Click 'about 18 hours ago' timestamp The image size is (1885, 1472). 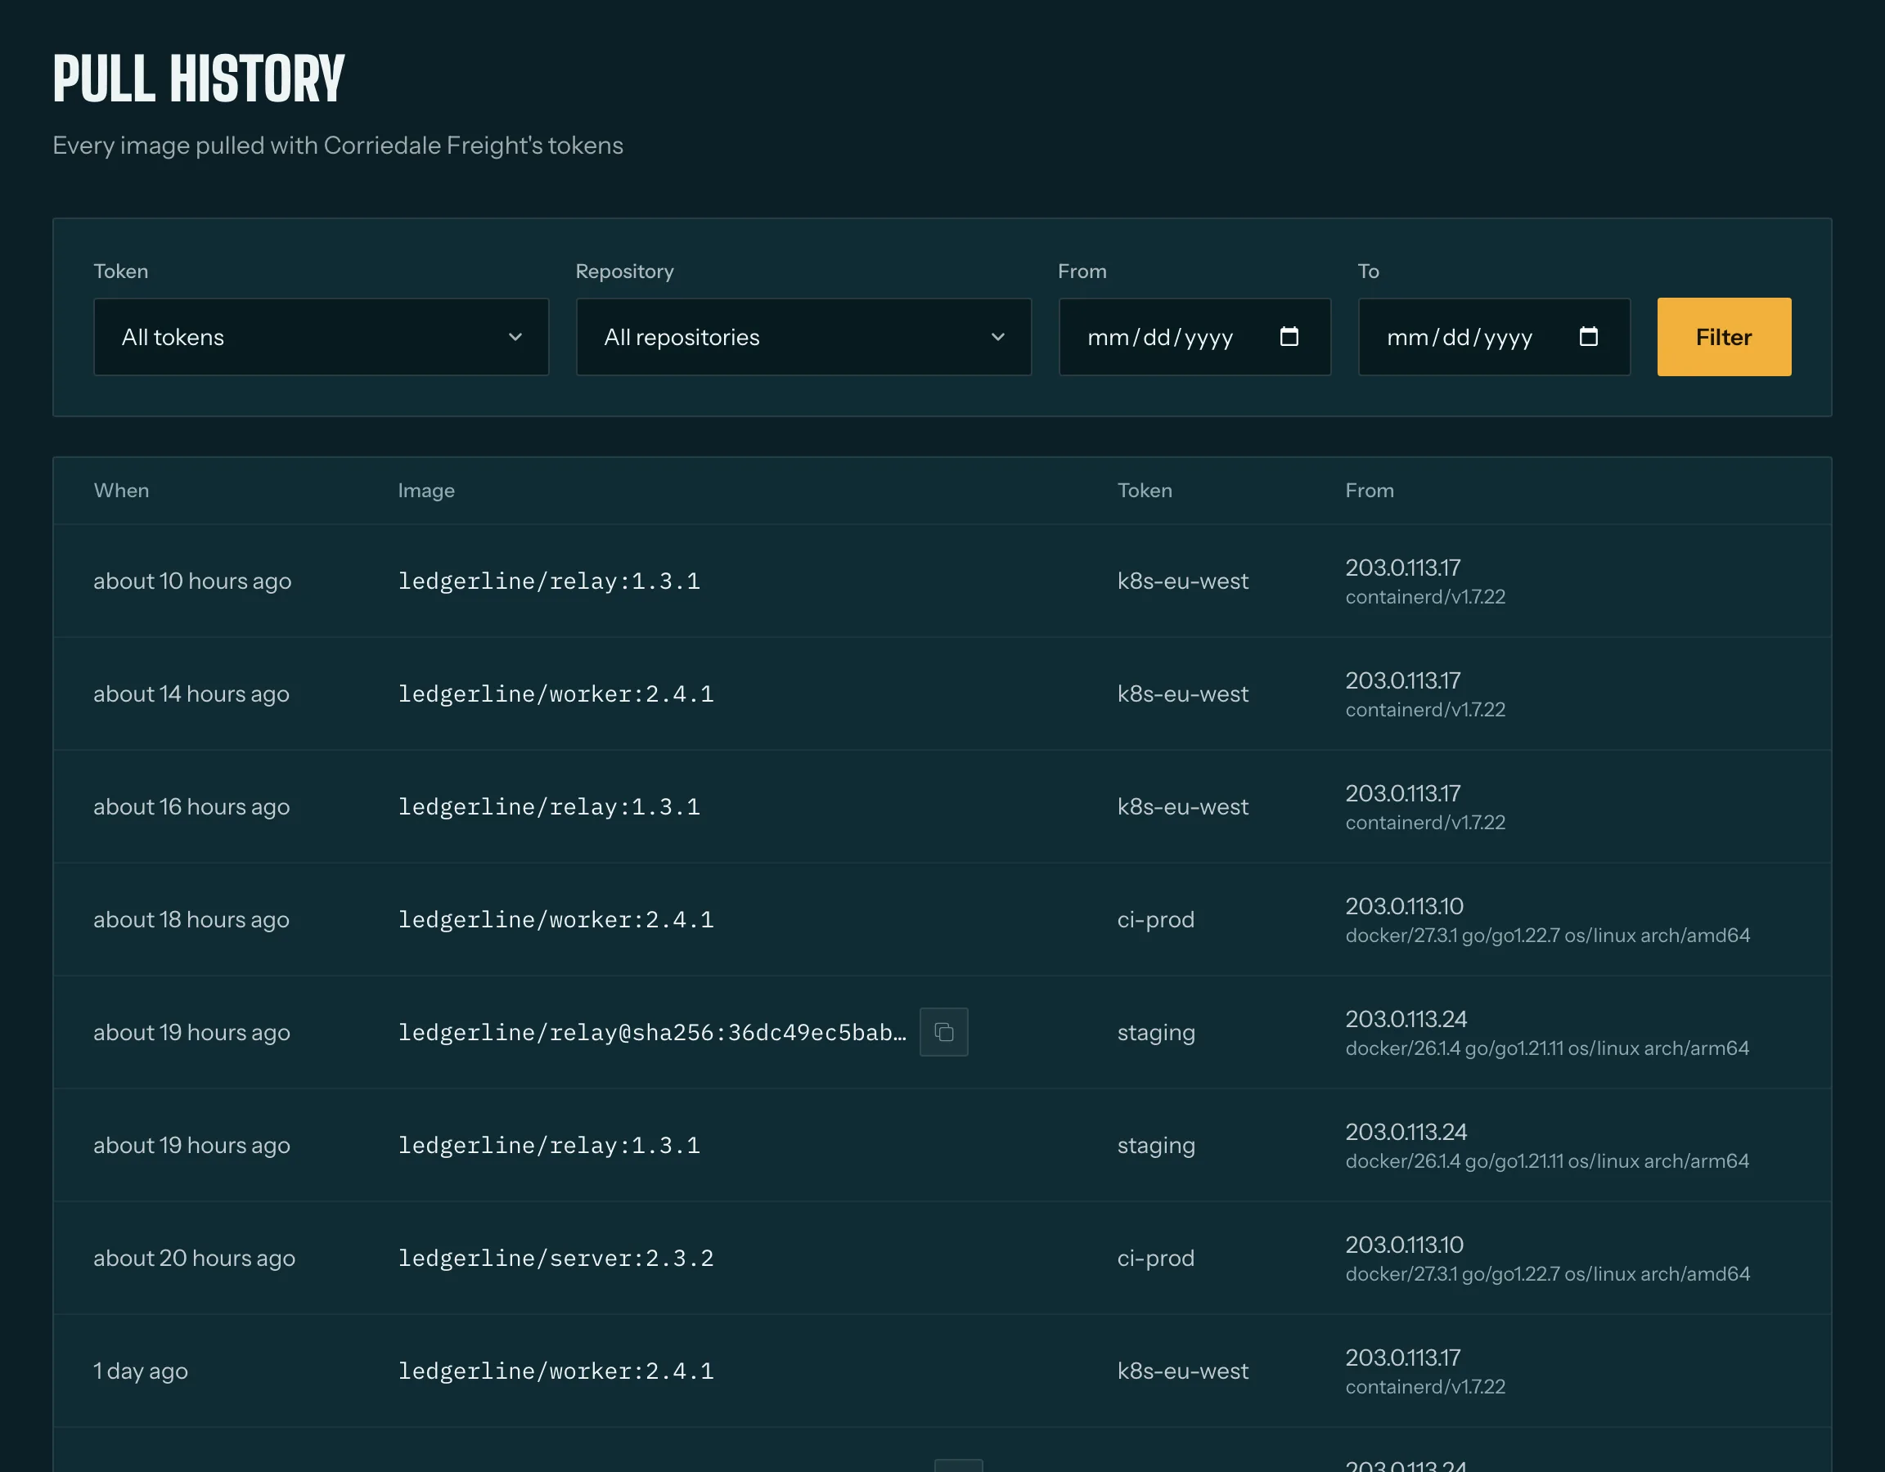click(191, 920)
